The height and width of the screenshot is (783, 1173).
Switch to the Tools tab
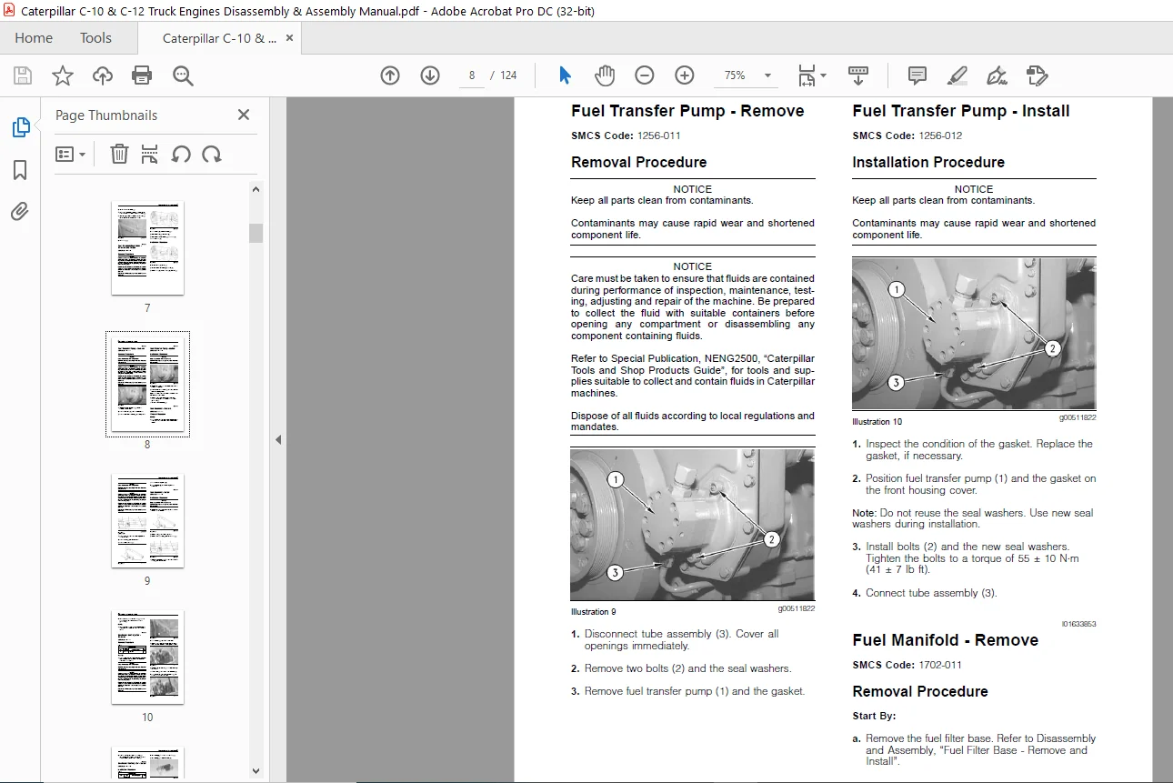coord(95,38)
